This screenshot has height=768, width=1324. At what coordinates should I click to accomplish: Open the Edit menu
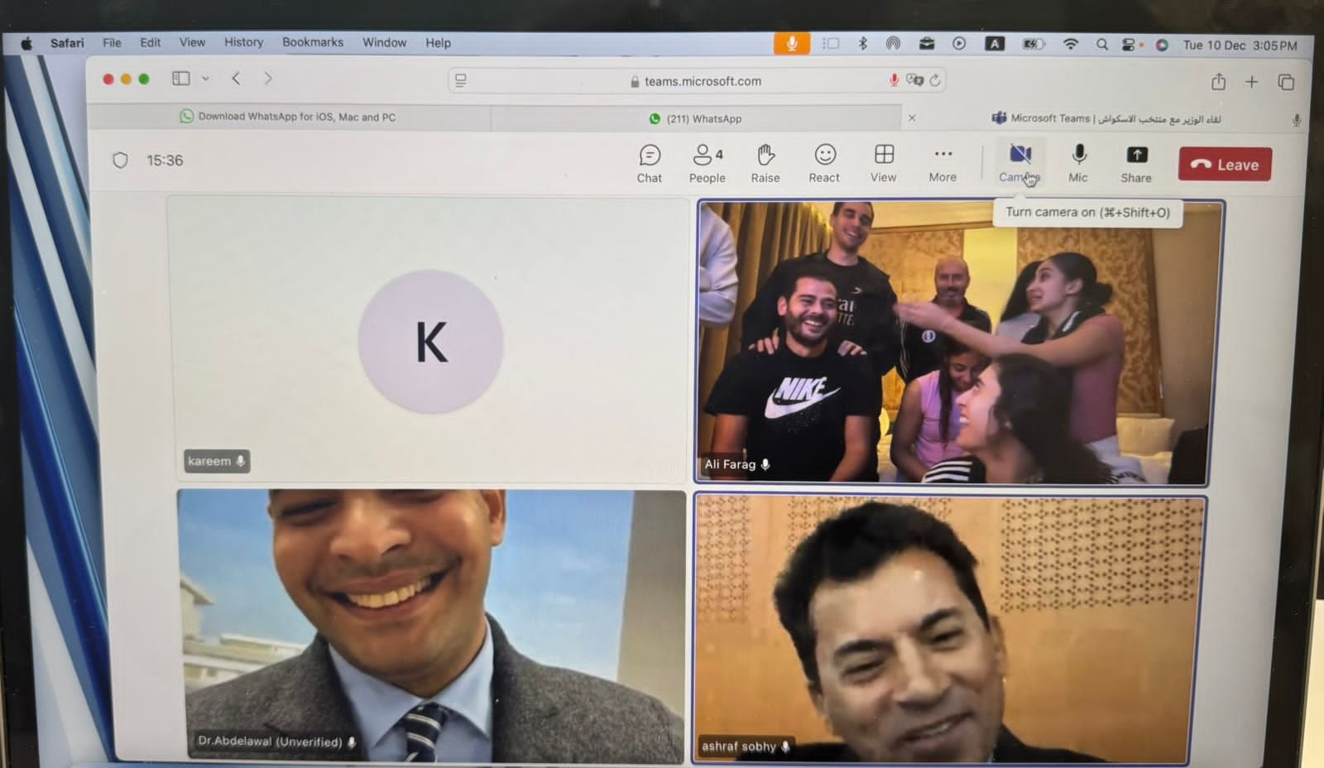pos(150,42)
